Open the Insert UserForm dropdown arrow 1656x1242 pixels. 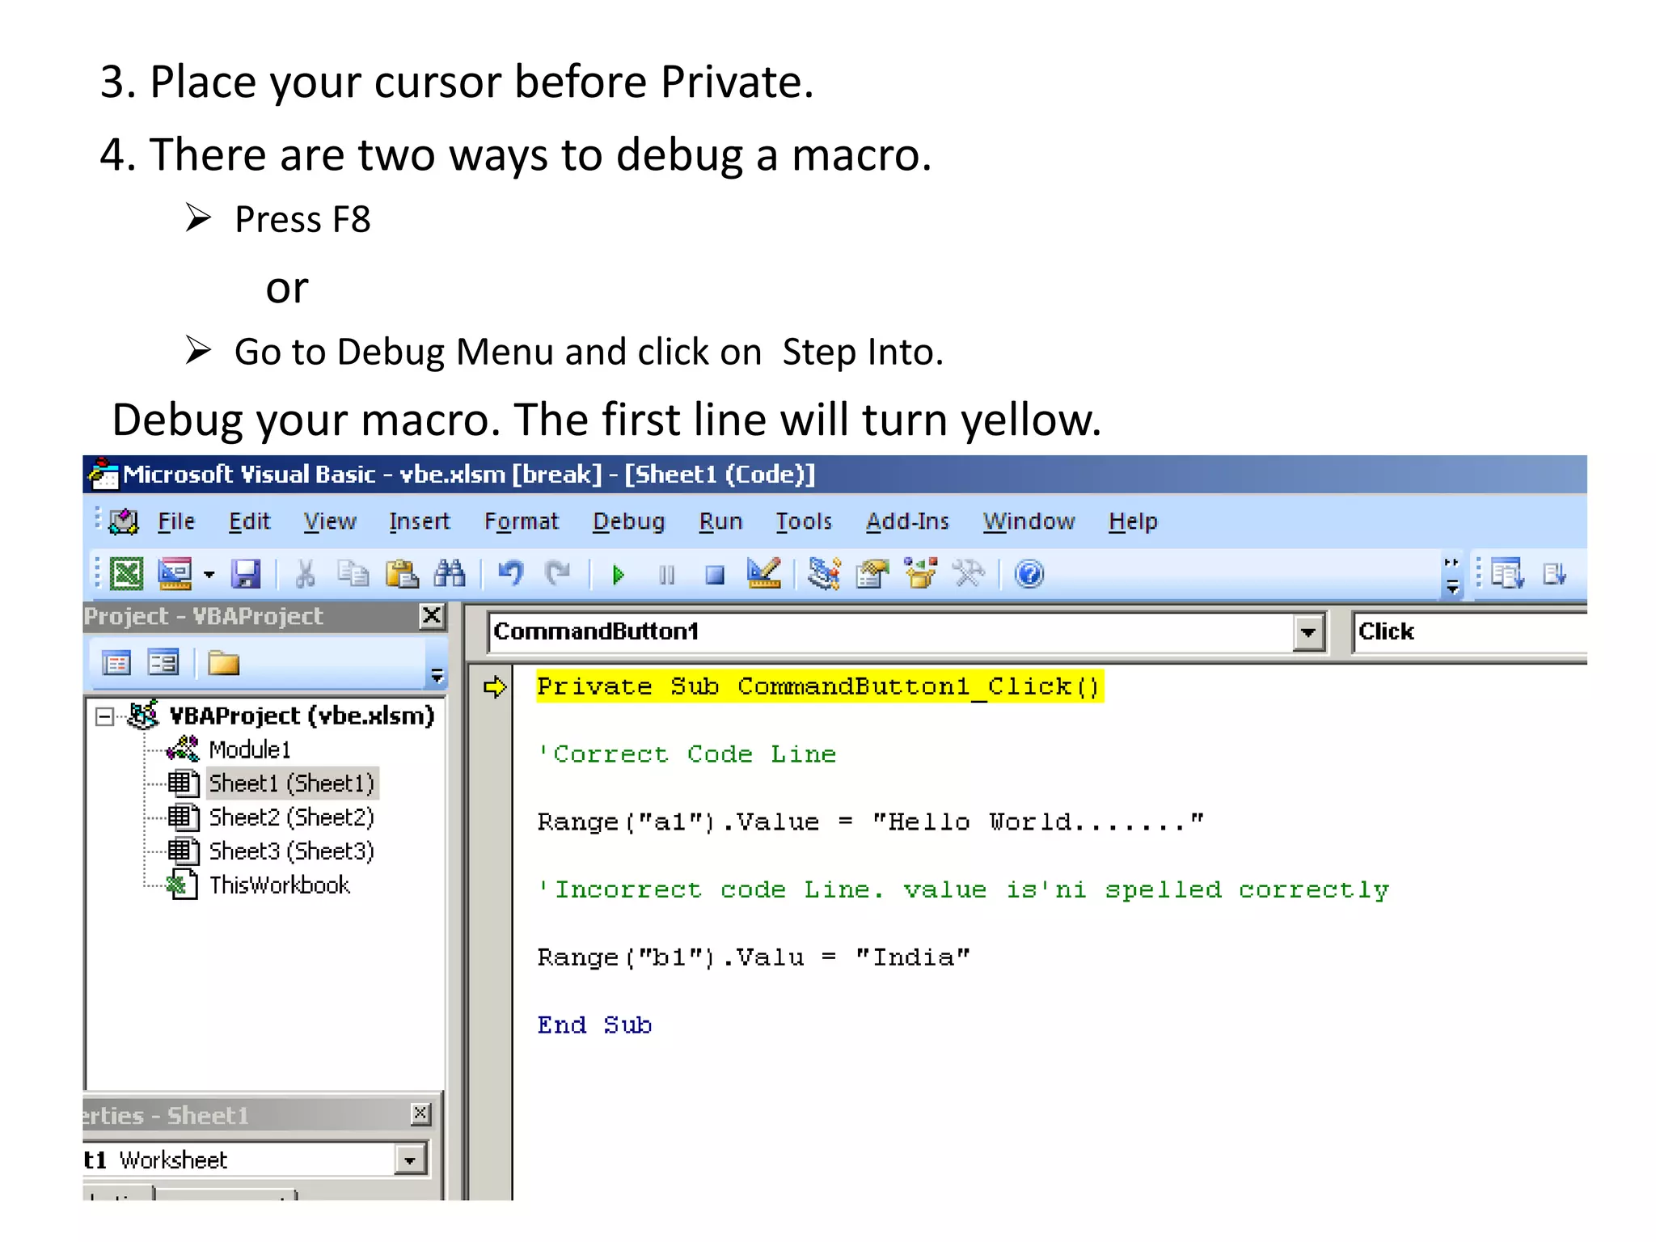pyautogui.click(x=209, y=575)
